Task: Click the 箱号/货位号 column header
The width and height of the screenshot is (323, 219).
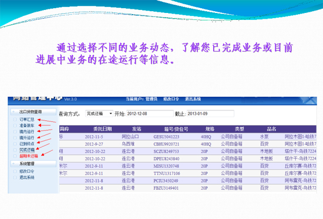Action: pos(176,129)
